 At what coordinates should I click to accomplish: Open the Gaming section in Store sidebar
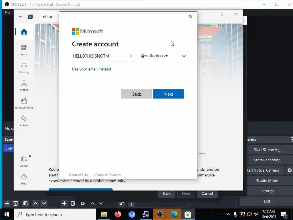[x=24, y=68]
